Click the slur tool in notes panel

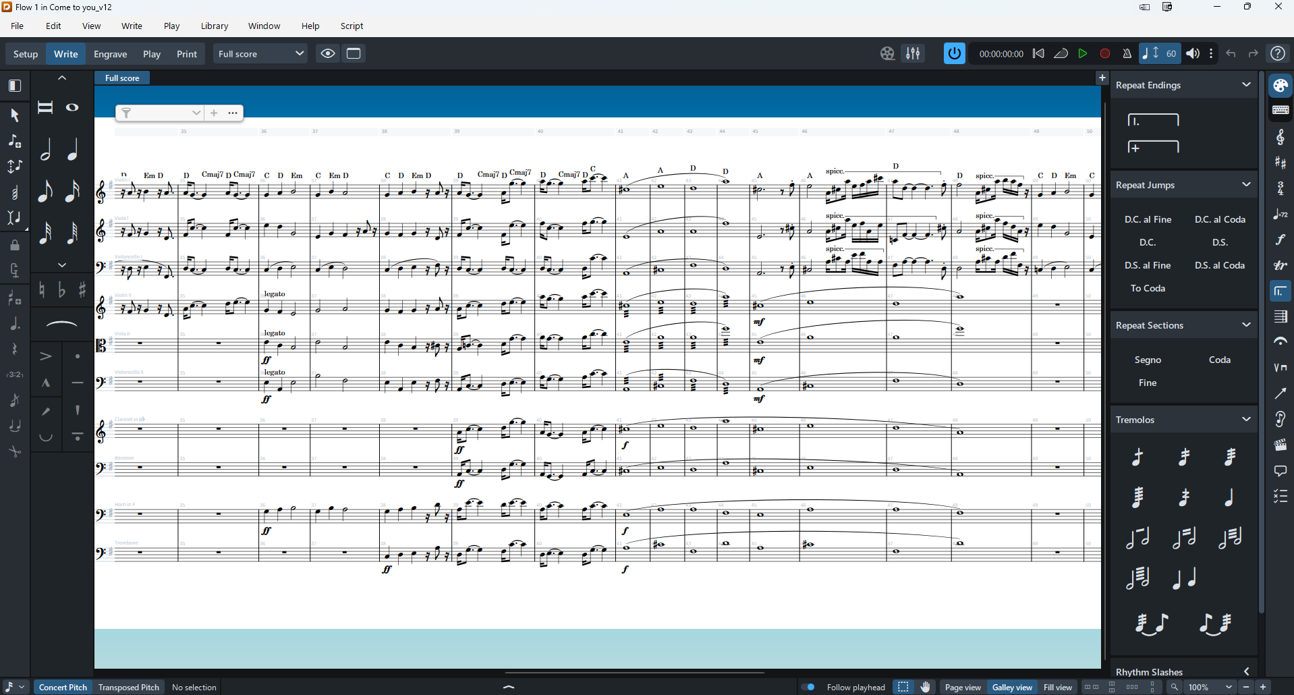tap(61, 325)
